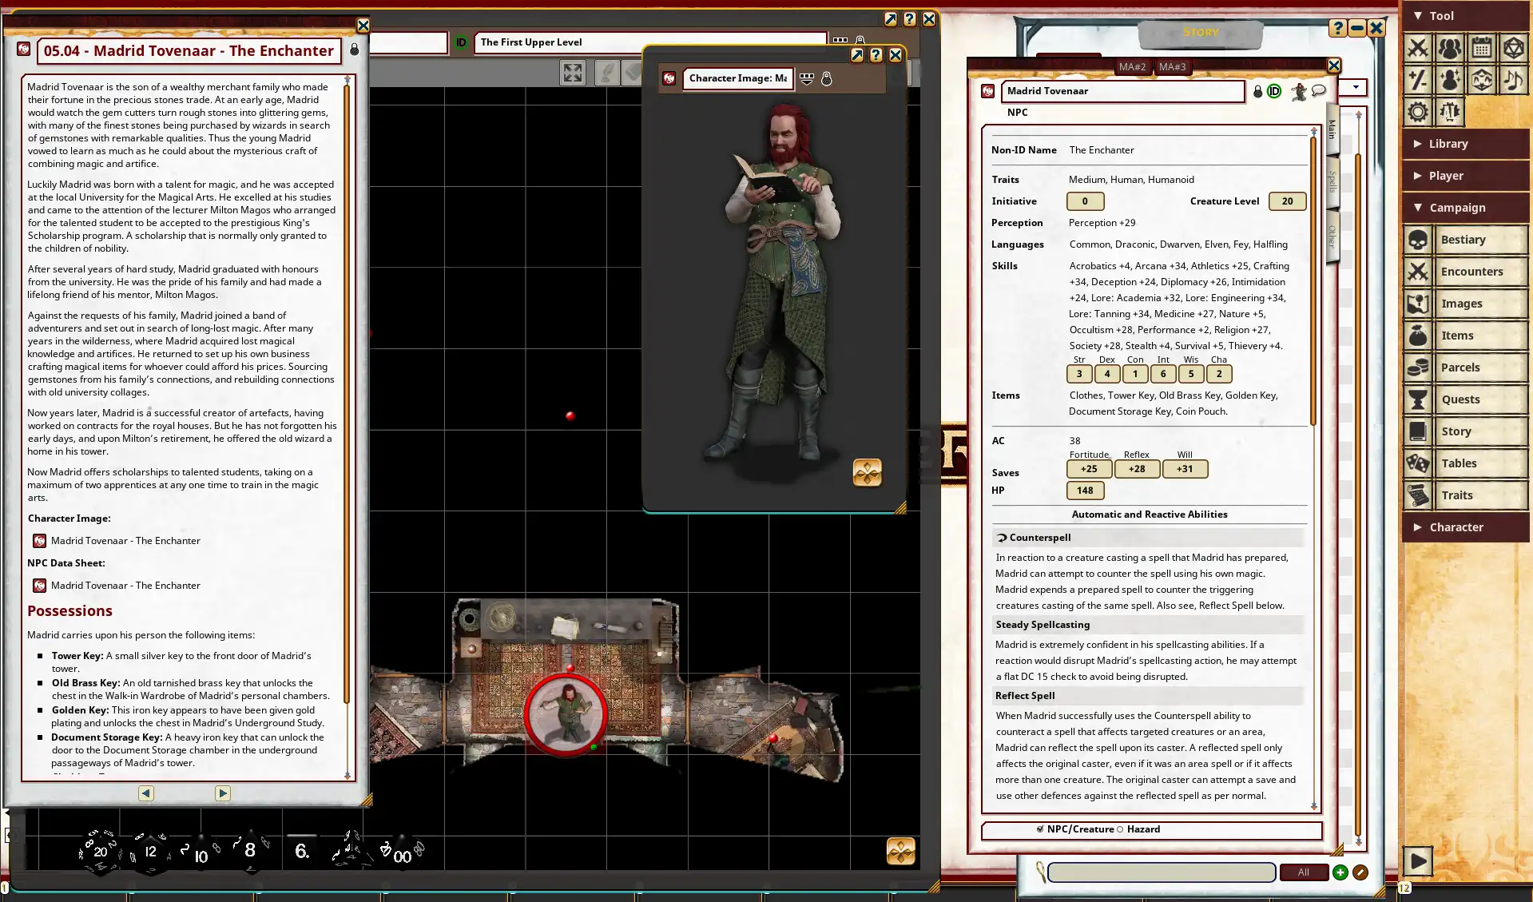
Task: Click the speech bubble icon on NPC sheet
Action: [1319, 91]
